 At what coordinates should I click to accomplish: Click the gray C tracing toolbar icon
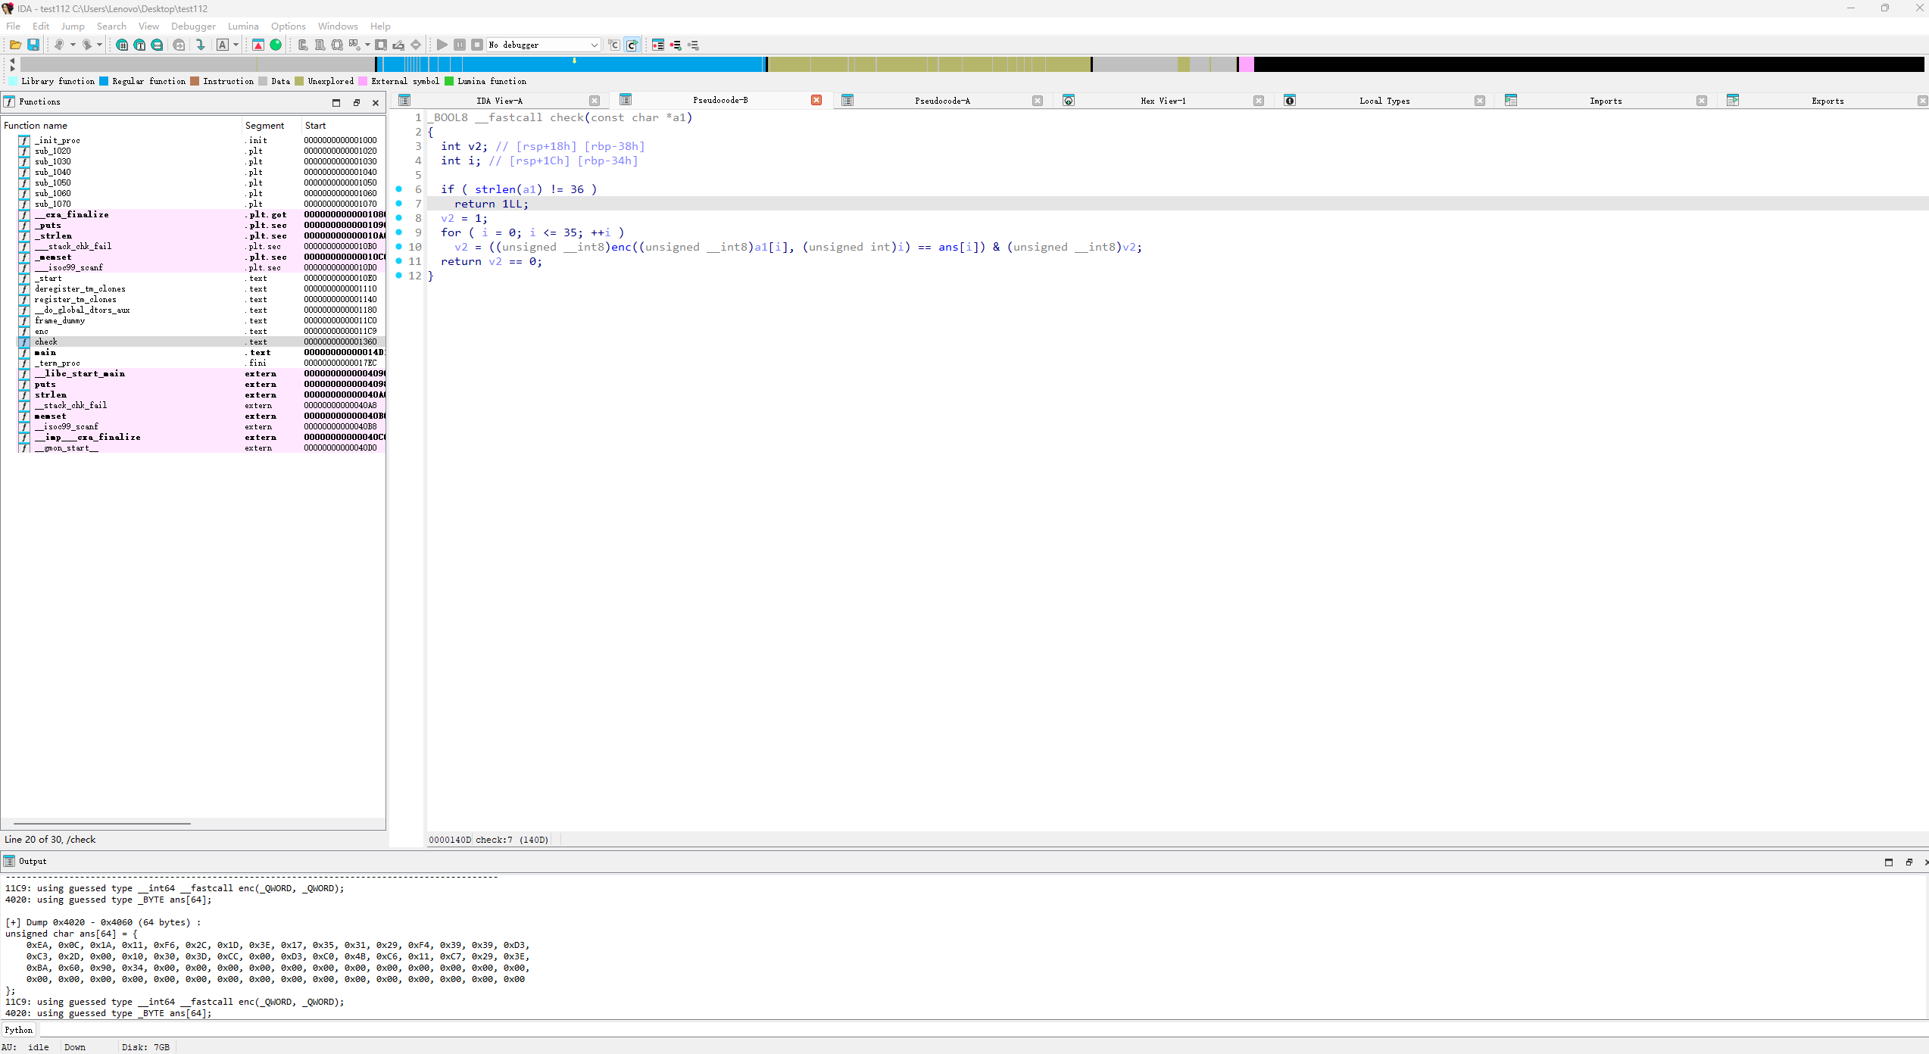coord(614,45)
